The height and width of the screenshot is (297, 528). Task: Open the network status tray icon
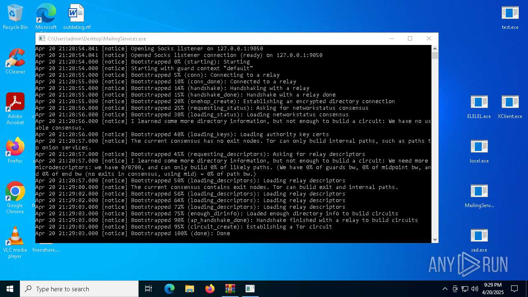(x=465, y=289)
